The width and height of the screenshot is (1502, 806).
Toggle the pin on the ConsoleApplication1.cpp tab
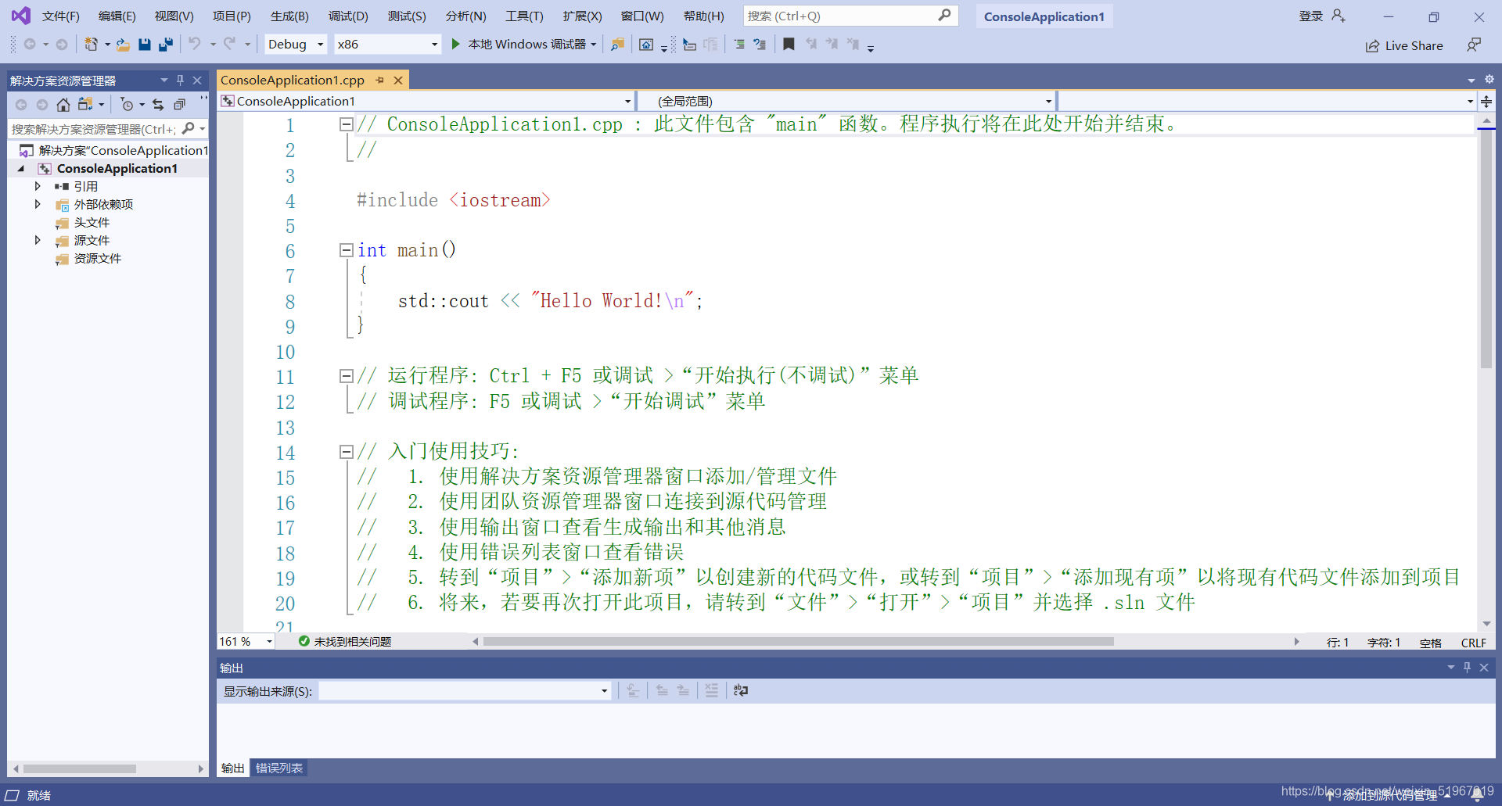click(x=380, y=80)
